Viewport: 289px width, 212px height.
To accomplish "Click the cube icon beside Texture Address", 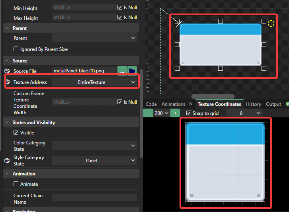I will point(7,82).
